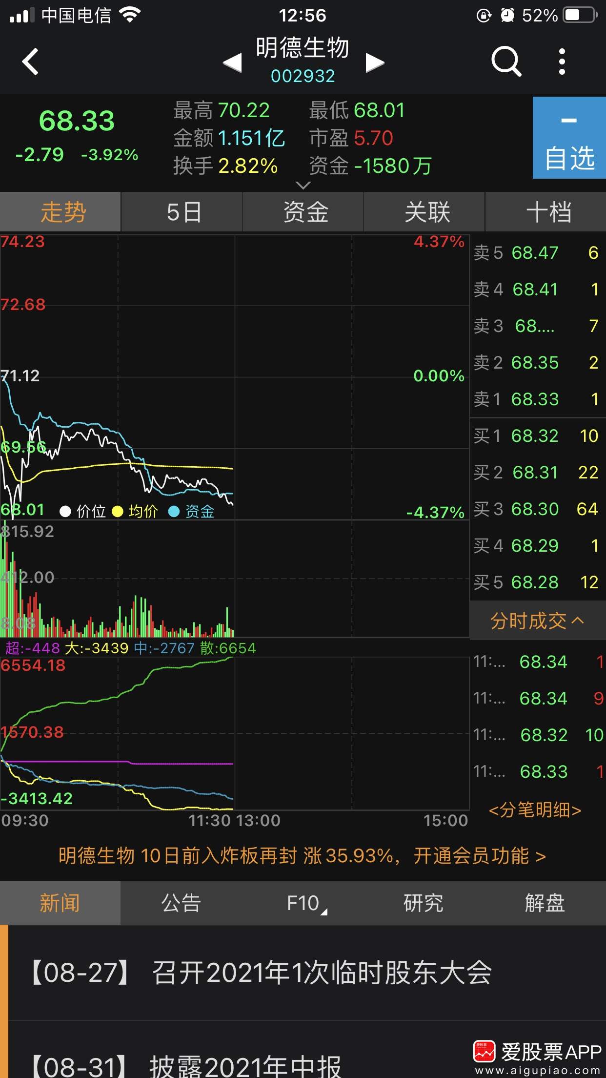Select the 卖2 68.35 ask row
Image resolution: width=606 pixels, height=1078 pixels.
tap(538, 363)
